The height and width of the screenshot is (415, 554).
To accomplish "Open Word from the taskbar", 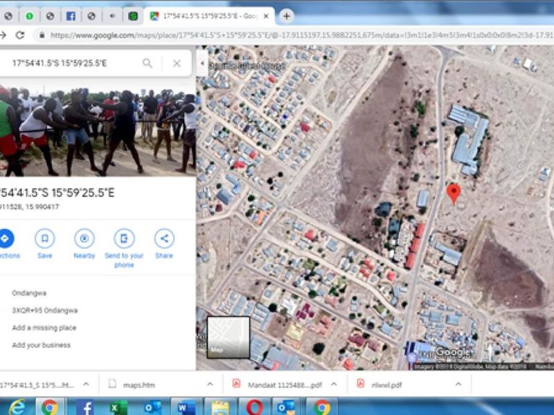I will [186, 407].
